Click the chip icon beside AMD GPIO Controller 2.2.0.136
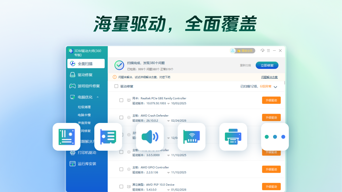 (129, 169)
